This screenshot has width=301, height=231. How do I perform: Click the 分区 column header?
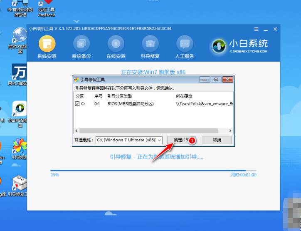tap(83, 96)
